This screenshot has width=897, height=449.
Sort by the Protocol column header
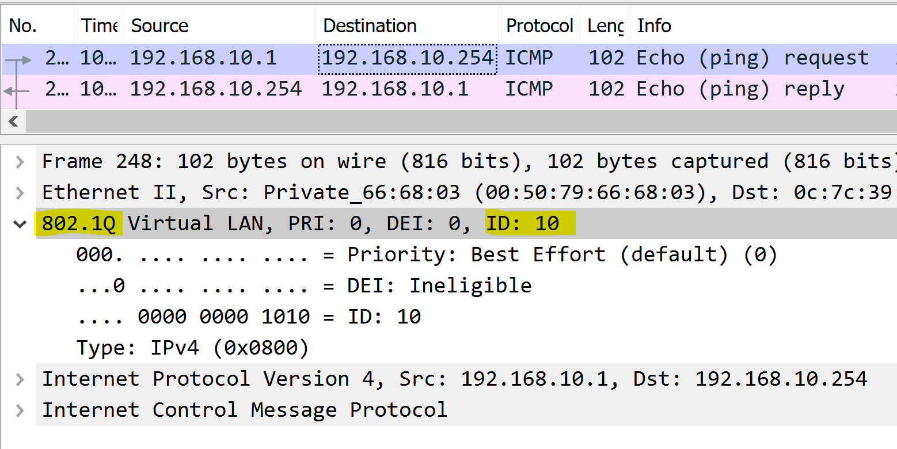pyautogui.click(x=539, y=26)
